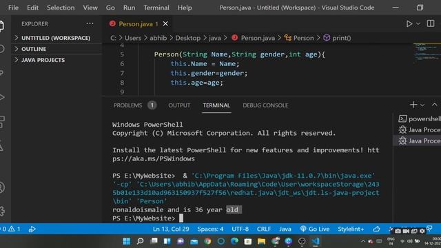This screenshot has height=248, width=441.
Task: Click the Users breadcrumb segment
Action: pyautogui.click(x=133, y=38)
